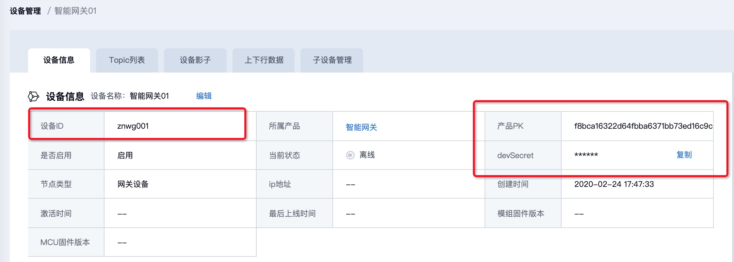Copy devSecret using the 复制 link
This screenshot has height=262, width=734.
point(684,155)
